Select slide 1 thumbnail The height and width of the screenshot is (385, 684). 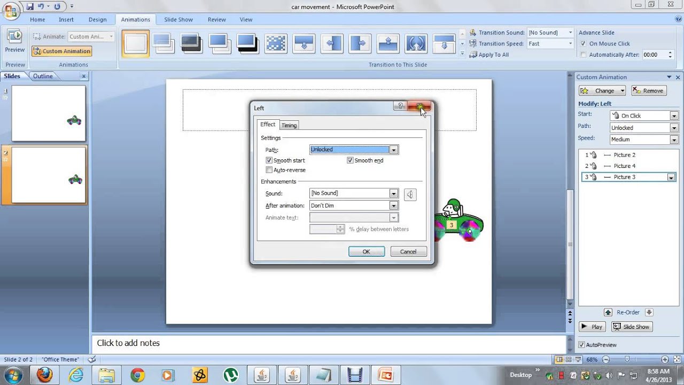(49, 113)
